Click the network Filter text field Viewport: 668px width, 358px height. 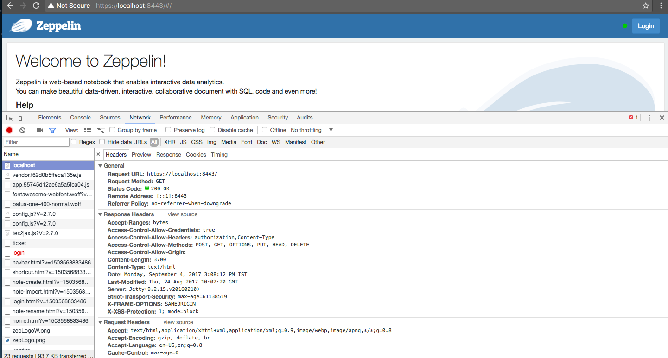pyautogui.click(x=36, y=142)
